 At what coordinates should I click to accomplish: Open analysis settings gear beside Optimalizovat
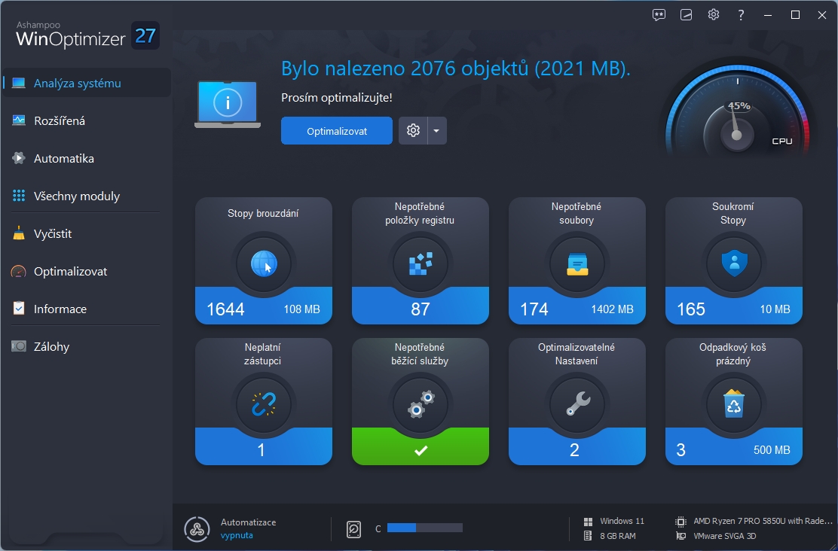pyautogui.click(x=413, y=131)
